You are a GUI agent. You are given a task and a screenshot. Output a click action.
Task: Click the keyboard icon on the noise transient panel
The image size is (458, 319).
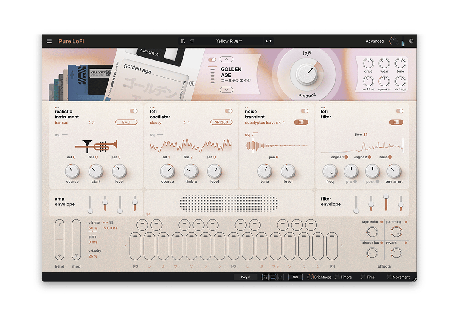(x=301, y=122)
